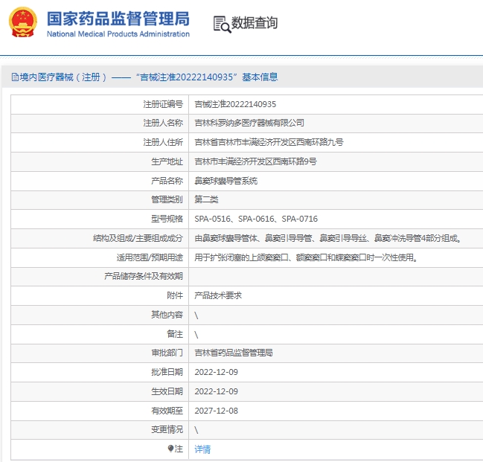Click the 境内医疗器械（注册）基本信息 header
483x462 pixels.
144,77
